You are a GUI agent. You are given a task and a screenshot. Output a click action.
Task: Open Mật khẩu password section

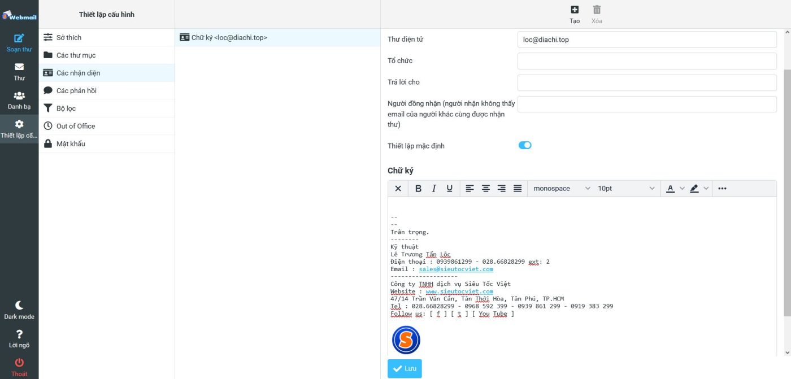tap(106, 143)
